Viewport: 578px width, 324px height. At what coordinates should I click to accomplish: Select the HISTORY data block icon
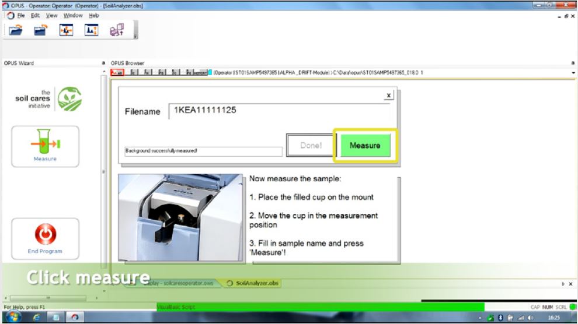200,73
